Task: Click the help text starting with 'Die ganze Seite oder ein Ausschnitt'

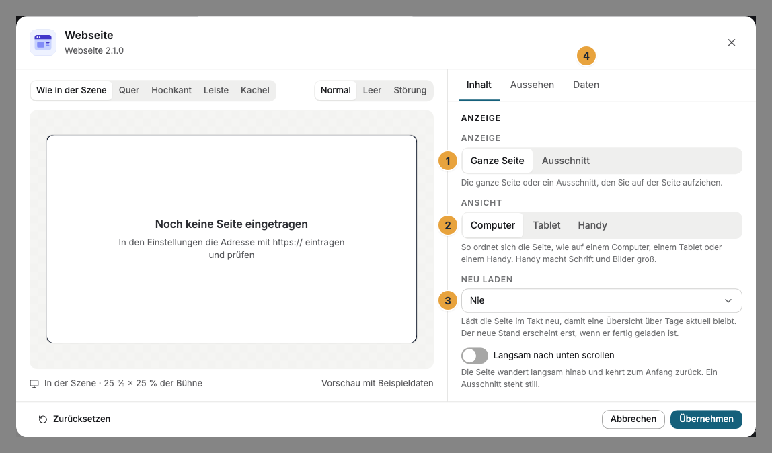Action: tap(592, 183)
